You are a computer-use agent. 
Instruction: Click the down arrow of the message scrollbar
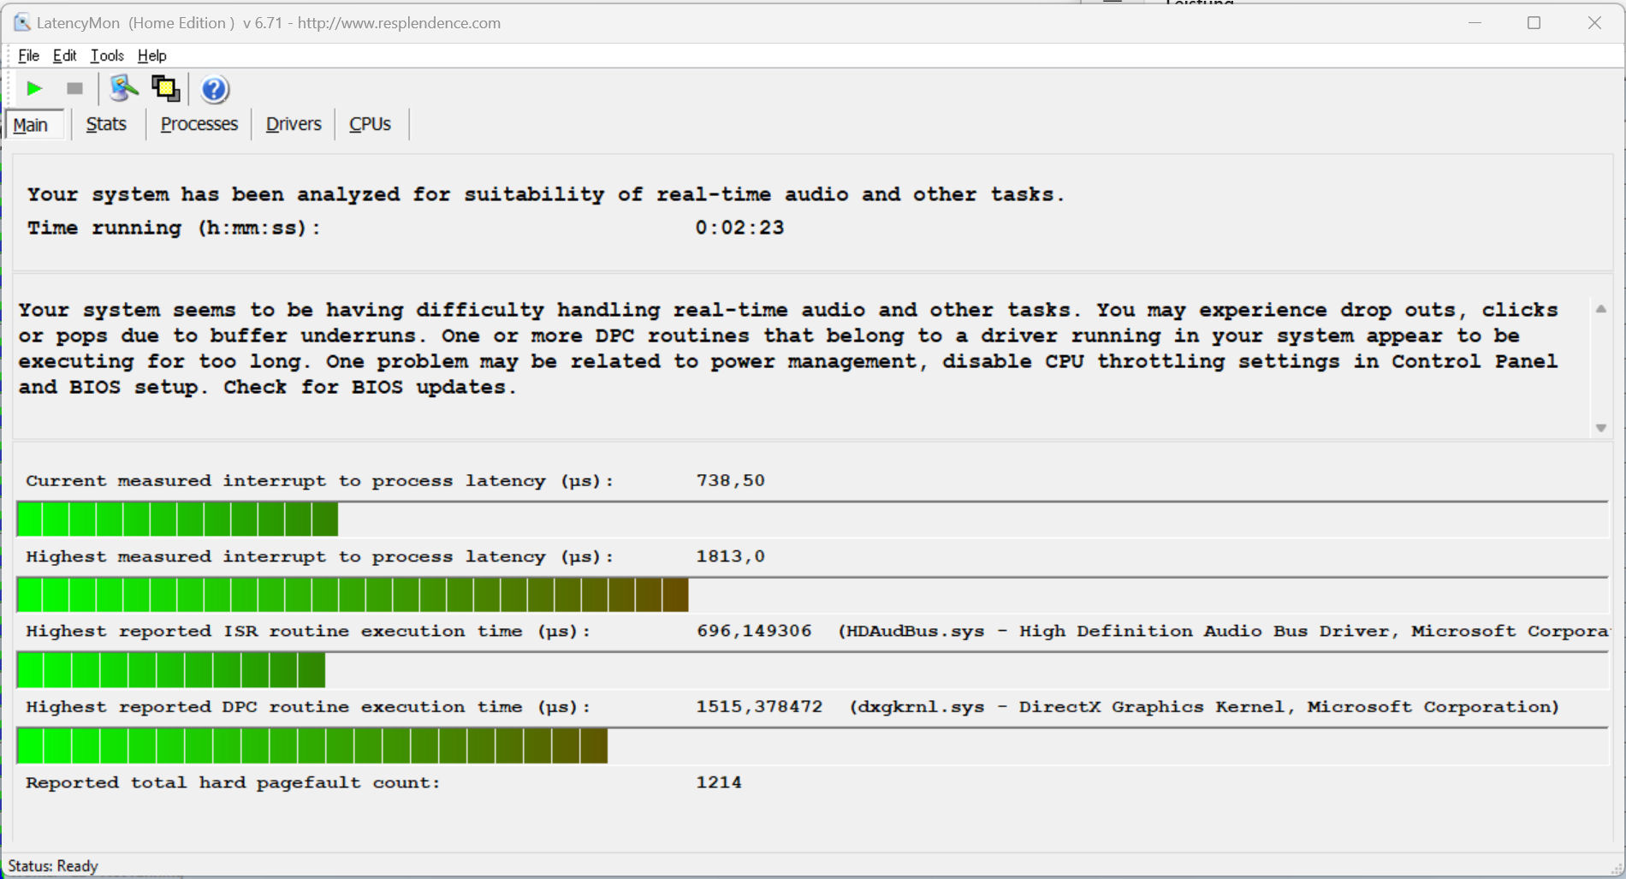1600,428
